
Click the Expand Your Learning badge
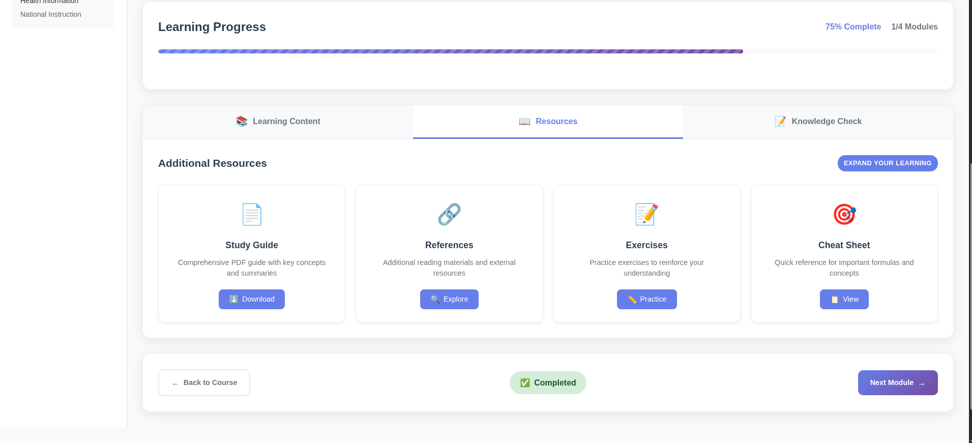coord(887,163)
